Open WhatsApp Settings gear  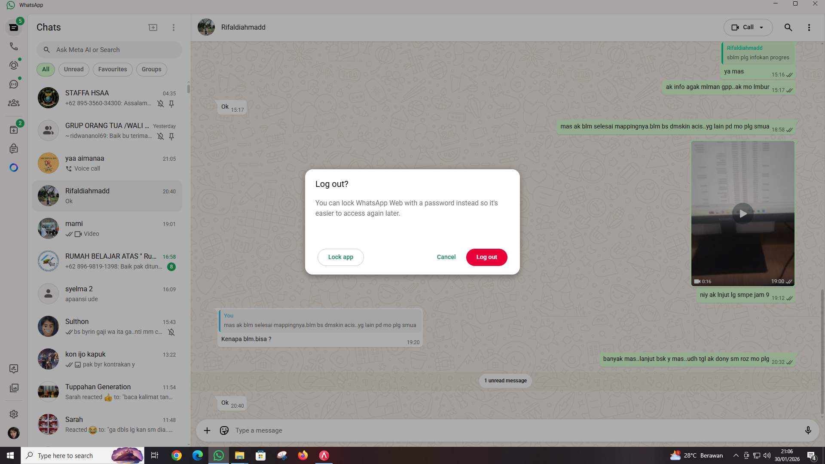click(14, 414)
